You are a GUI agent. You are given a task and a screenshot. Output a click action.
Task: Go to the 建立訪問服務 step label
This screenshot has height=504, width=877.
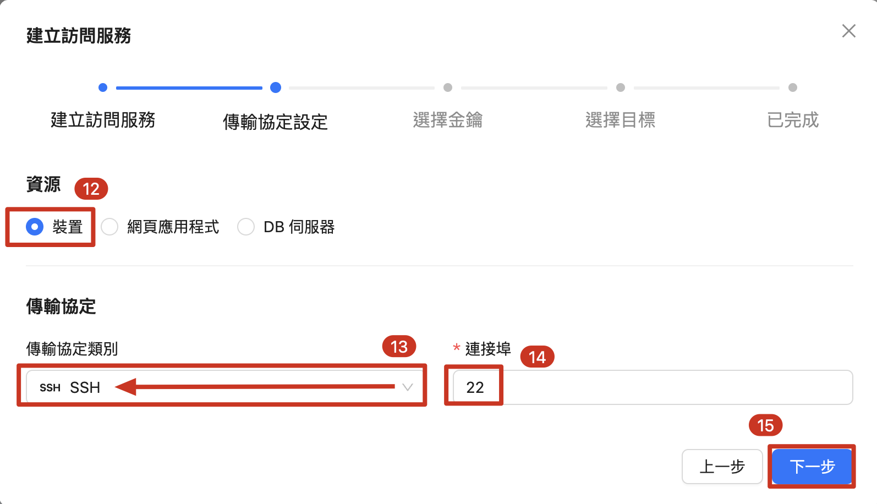pyautogui.click(x=103, y=120)
